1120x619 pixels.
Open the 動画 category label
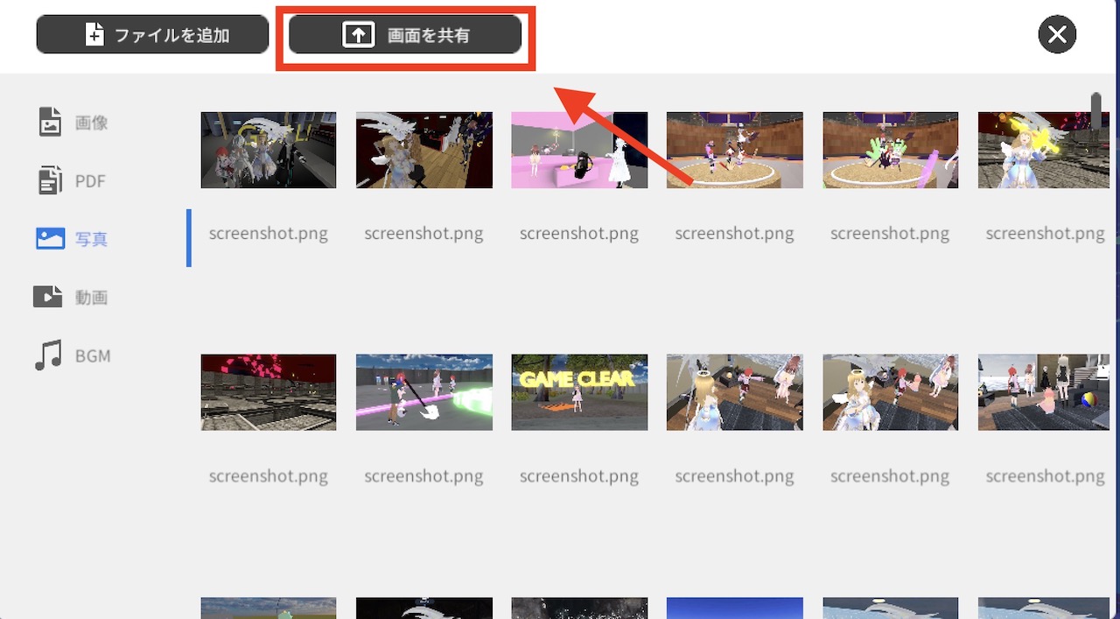[x=91, y=298]
